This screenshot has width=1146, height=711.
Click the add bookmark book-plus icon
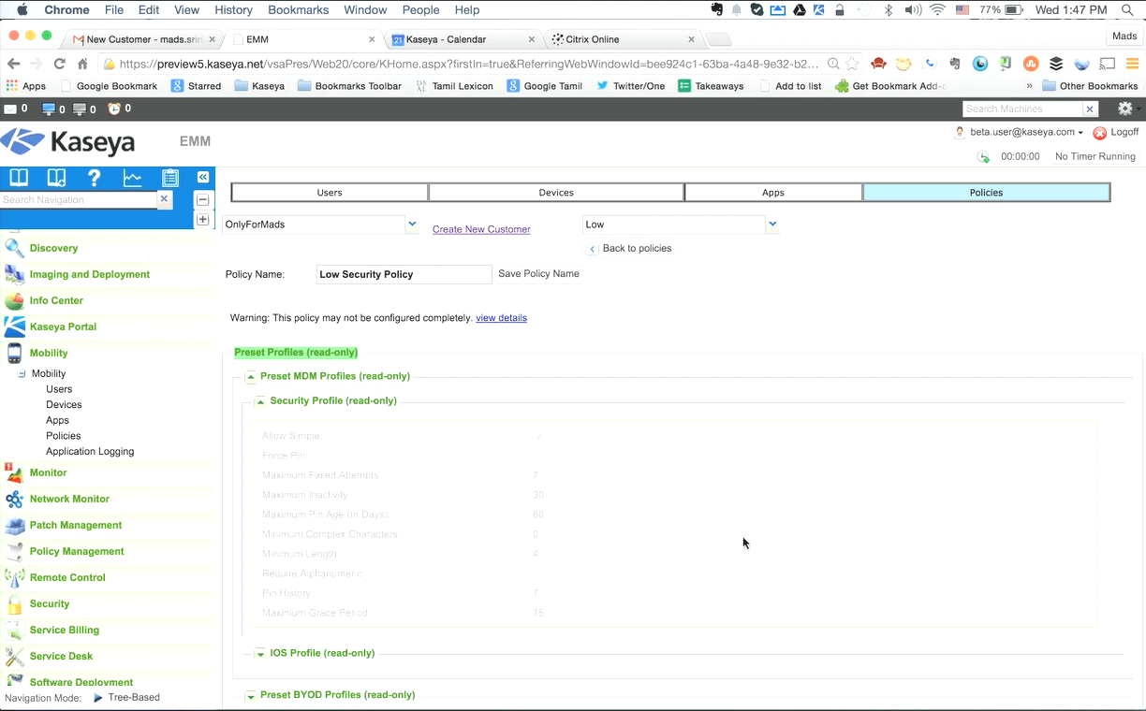coord(56,178)
